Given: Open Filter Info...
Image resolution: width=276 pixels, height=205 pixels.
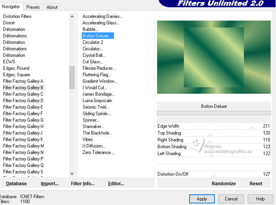Looking at the screenshot, I should [83, 184].
